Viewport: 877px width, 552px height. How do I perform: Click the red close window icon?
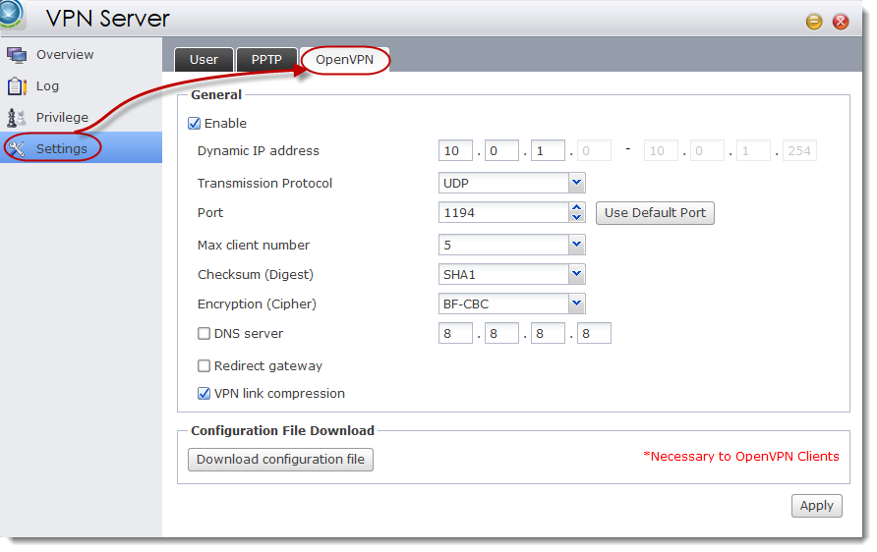pos(840,22)
